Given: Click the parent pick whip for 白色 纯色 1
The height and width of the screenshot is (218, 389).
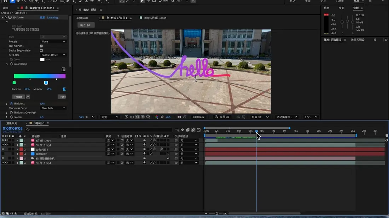Looking at the screenshot, I should pyautogui.click(x=176, y=150).
